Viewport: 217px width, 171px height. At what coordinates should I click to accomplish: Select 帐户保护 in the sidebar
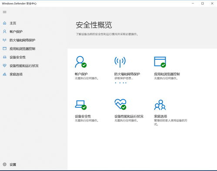point(16,32)
